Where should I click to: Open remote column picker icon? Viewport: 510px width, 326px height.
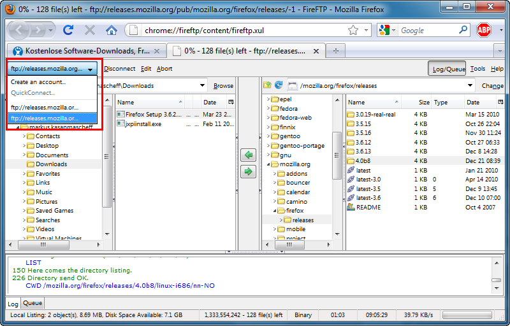pyautogui.click(x=500, y=102)
